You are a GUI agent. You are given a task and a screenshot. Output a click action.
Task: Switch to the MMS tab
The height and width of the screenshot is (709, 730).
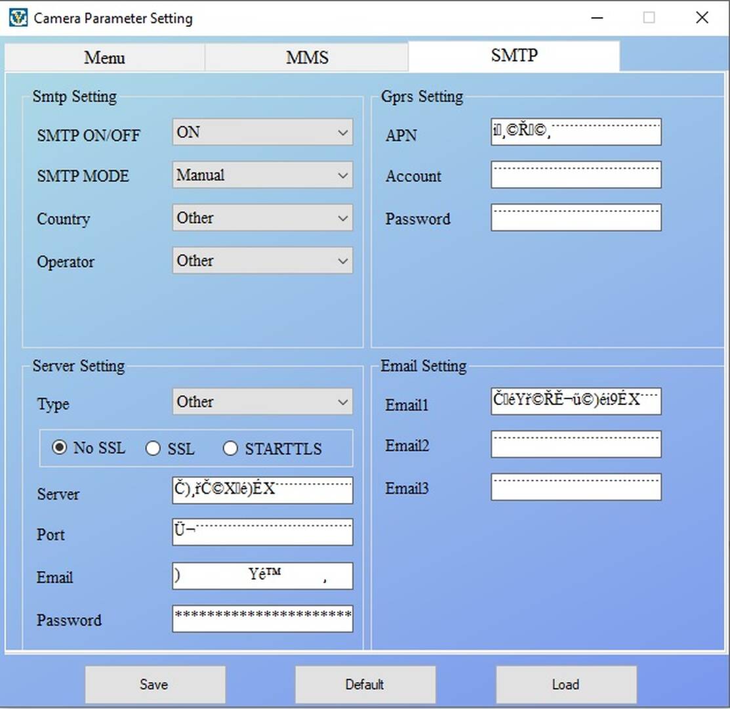(307, 58)
